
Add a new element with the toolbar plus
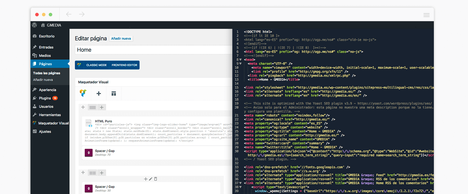coord(98,93)
